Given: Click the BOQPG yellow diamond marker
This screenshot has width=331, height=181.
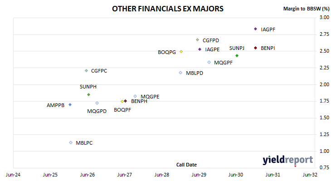Looking at the screenshot, I should click(181, 52).
